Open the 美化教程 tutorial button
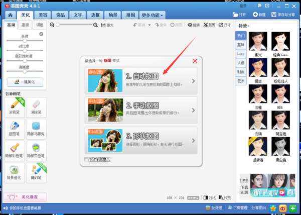301x215 pixels. 25,197
